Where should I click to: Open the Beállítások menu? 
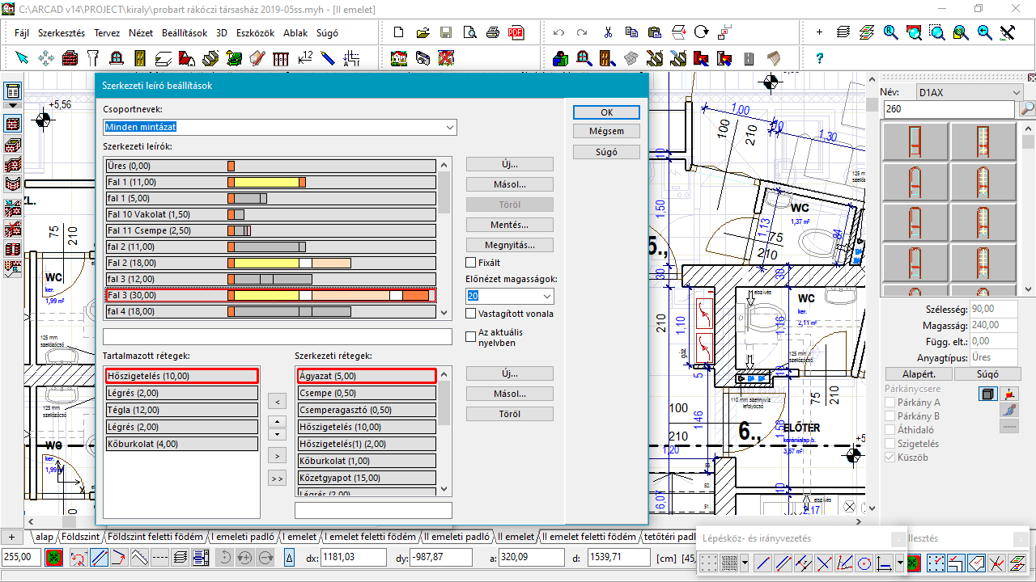(185, 33)
